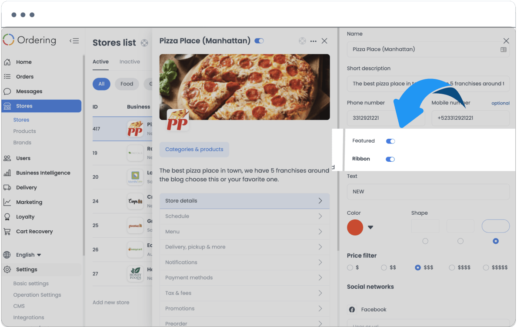Filter stores by Food

(x=127, y=84)
